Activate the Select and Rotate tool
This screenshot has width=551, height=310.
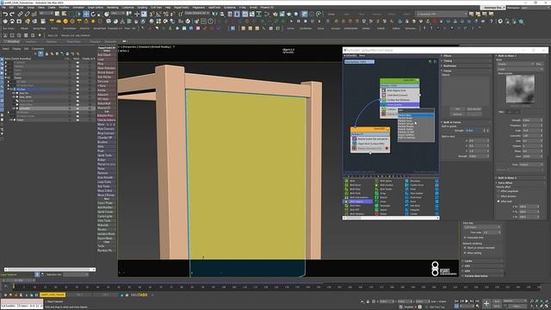click(x=93, y=14)
